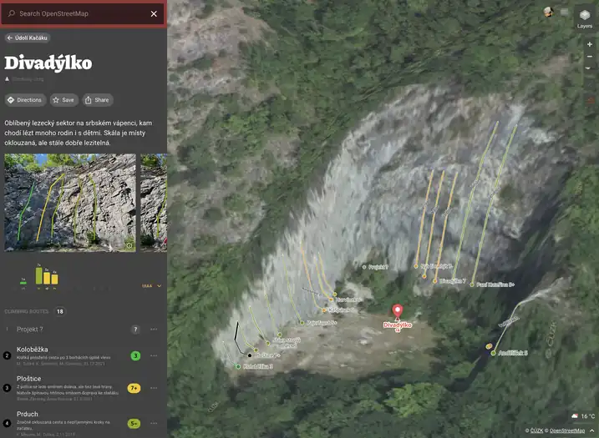Image resolution: width=599 pixels, height=438 pixels.
Task: Open the first crag photo with route lines
Action: pos(70,203)
